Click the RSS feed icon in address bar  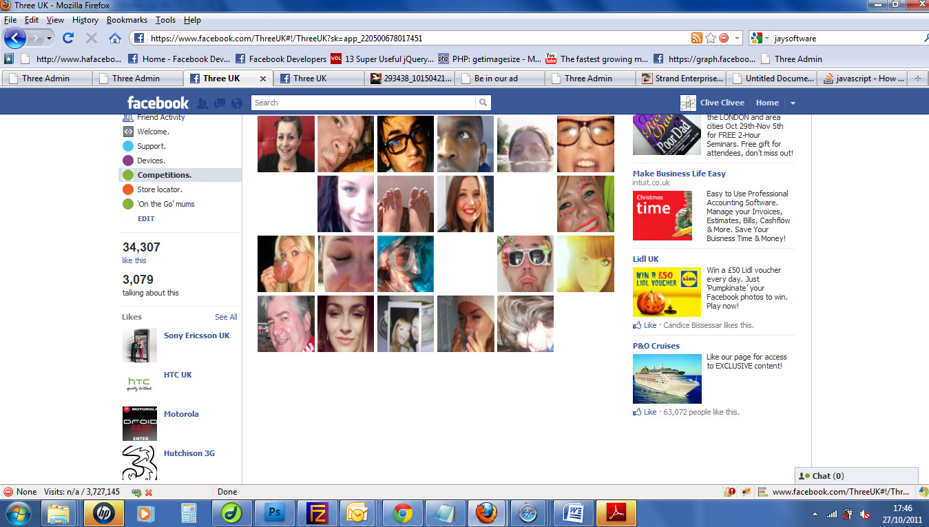[696, 39]
